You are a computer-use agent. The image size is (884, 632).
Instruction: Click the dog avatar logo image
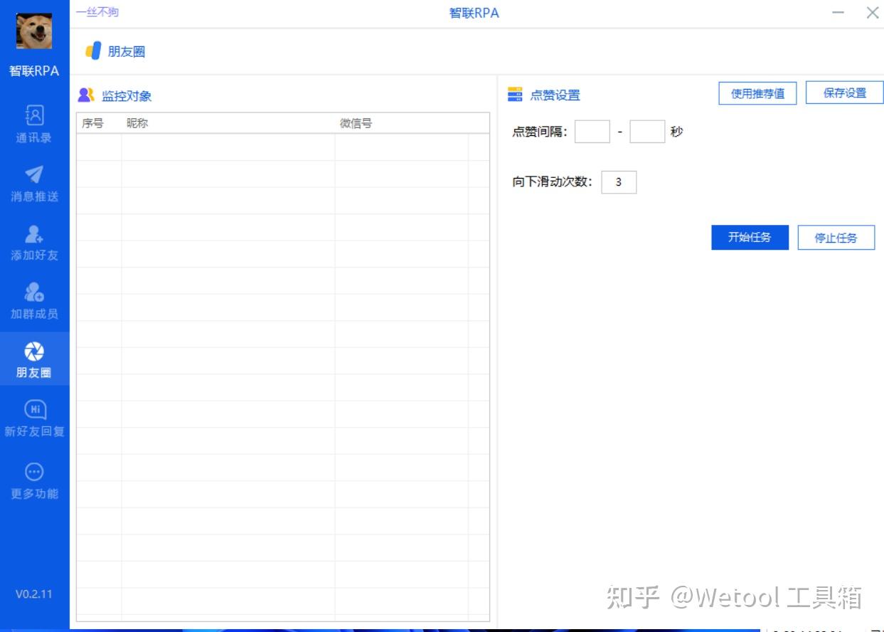coord(34,31)
